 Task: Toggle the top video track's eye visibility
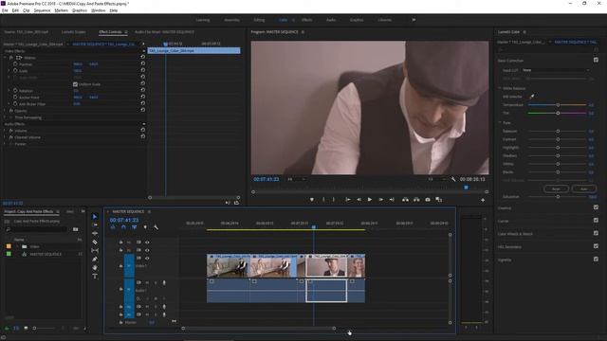point(147,242)
